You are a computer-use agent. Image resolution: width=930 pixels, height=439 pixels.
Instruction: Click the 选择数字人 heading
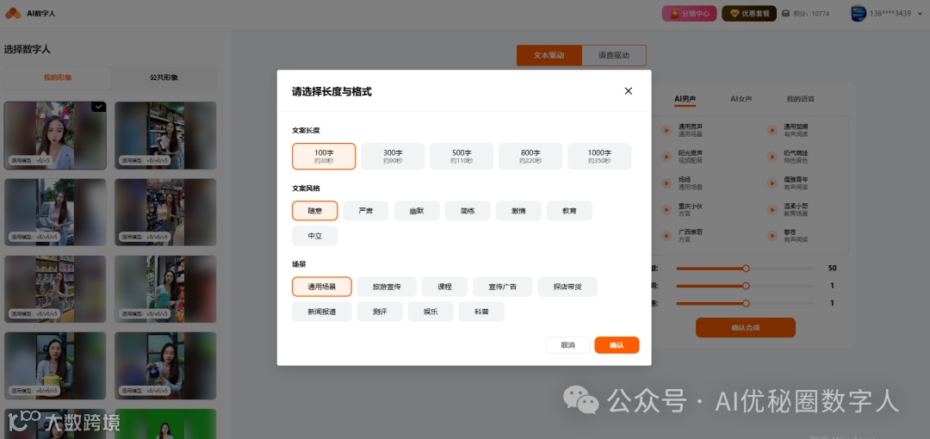click(28, 49)
